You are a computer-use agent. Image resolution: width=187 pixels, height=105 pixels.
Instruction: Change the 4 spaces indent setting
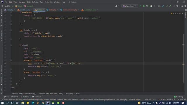click(170, 99)
